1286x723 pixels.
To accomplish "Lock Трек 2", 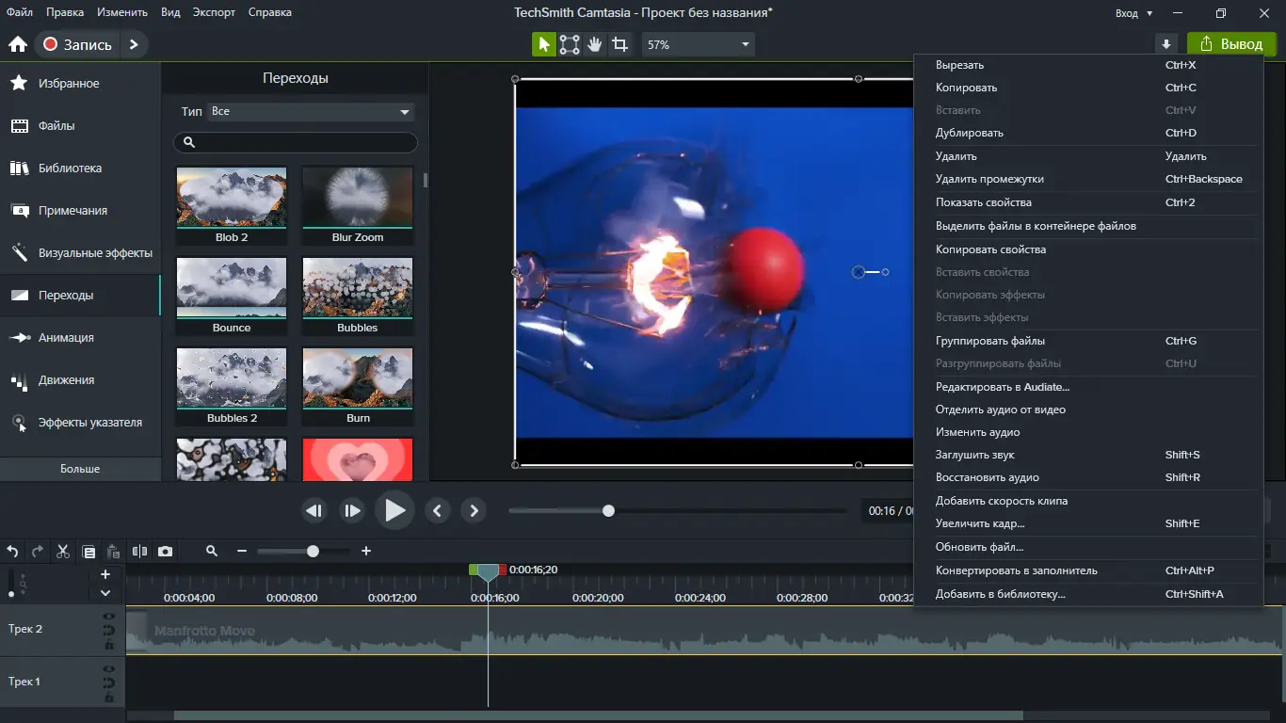I will (x=109, y=645).
